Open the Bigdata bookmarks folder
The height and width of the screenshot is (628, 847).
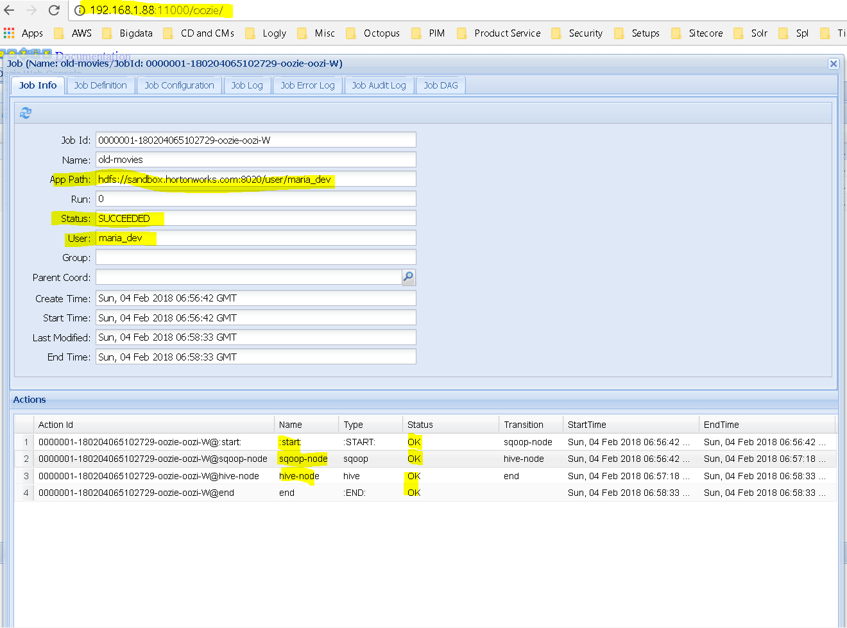[127, 33]
